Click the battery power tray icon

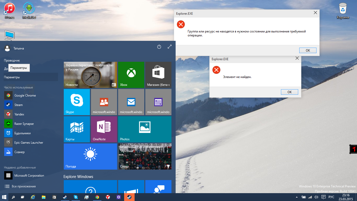click(x=304, y=197)
